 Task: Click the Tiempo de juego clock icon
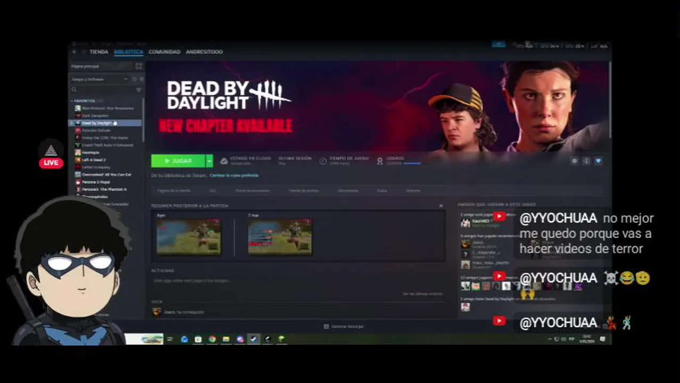point(323,161)
